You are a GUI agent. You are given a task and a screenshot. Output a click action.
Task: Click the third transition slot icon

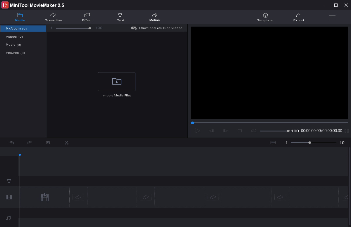tap(213, 197)
